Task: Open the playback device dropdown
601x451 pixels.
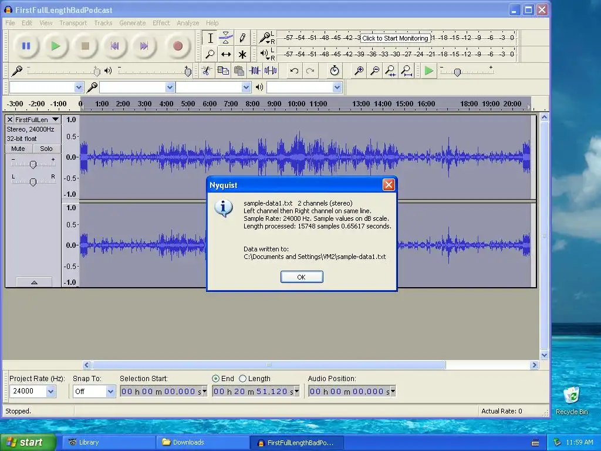Action: tap(336, 87)
